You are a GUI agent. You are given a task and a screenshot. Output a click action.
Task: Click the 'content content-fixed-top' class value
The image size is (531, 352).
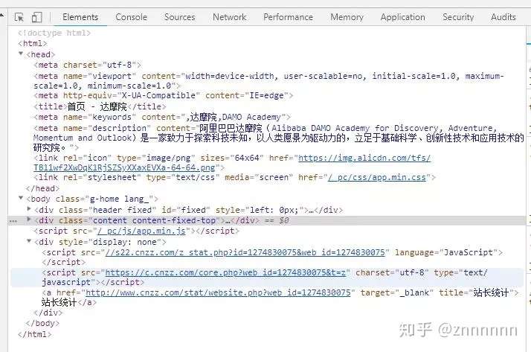point(154,220)
